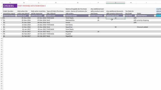Click the 'START ENTERING DATA FROM ROW 4' text
The width and height of the screenshot is (161, 90).
31,6
